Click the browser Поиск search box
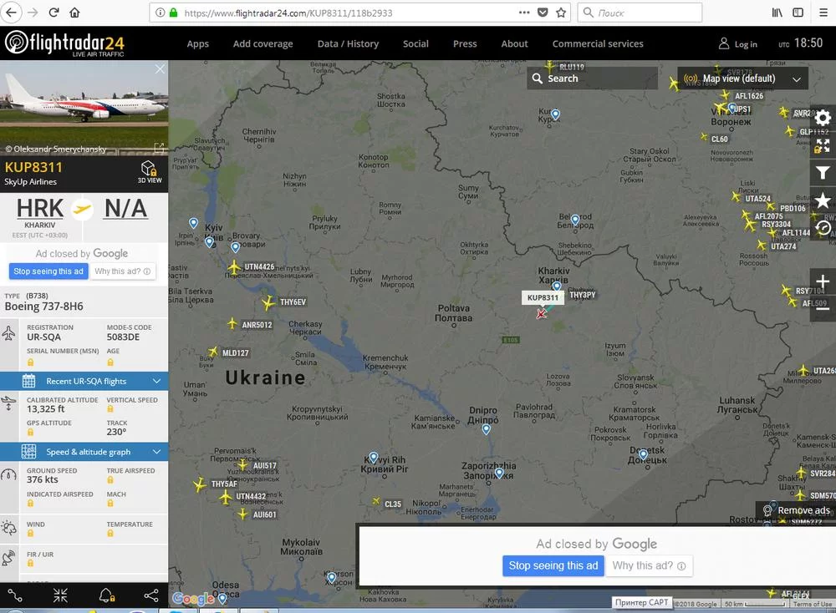 [640, 13]
